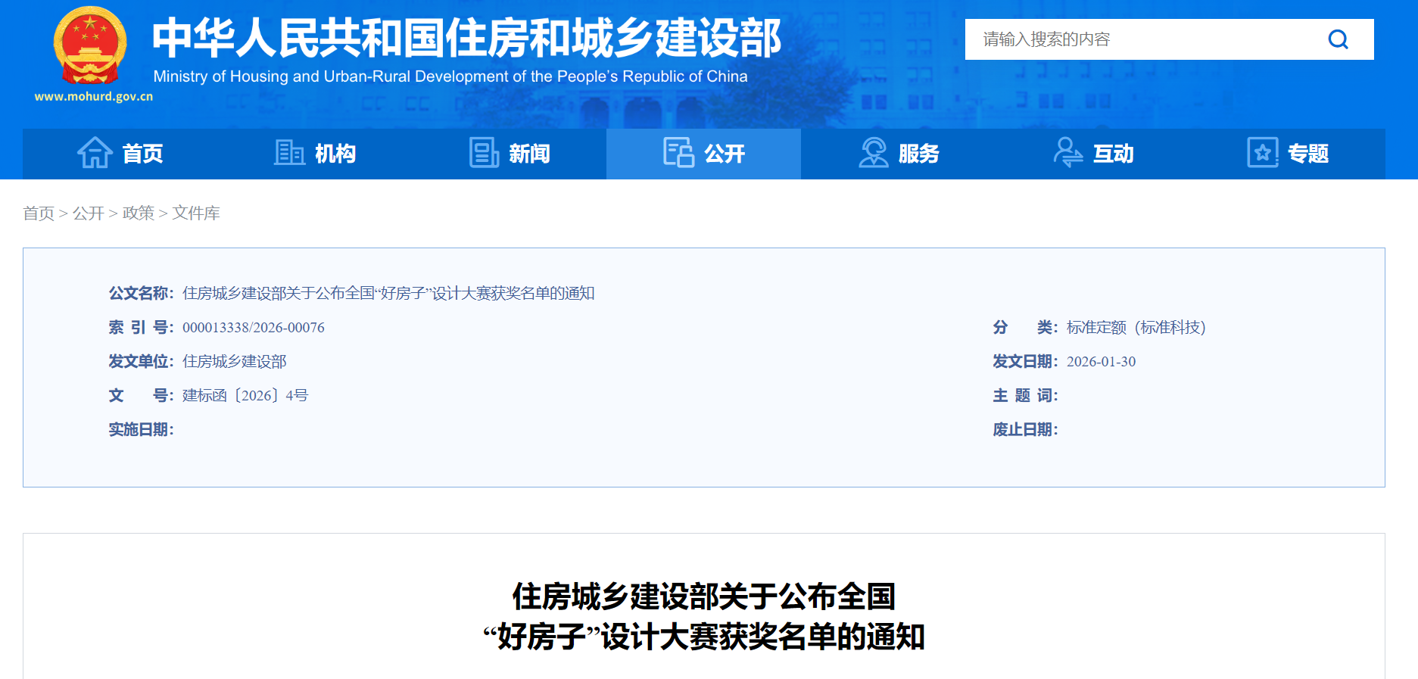Click the newspaper icon beside 新闻
1418x679 pixels.
[x=484, y=153]
